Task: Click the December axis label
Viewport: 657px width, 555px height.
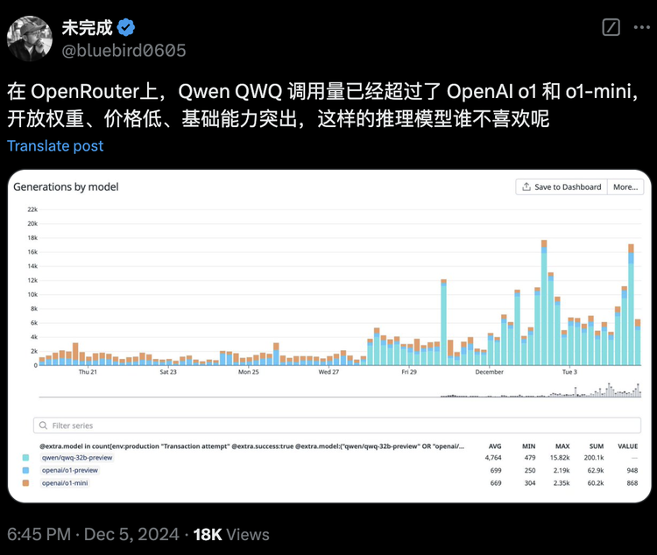Action: pos(489,372)
